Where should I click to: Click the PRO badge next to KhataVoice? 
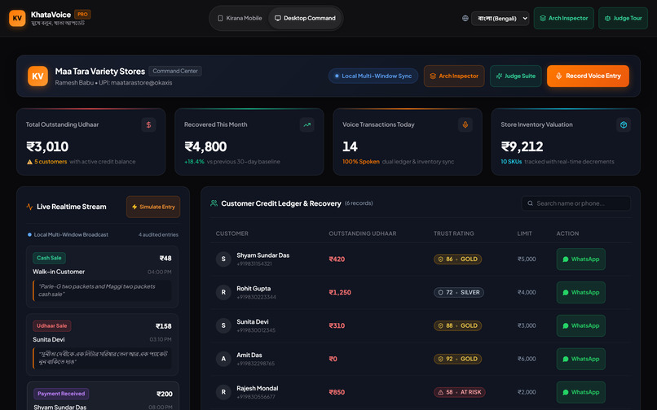[x=82, y=14]
